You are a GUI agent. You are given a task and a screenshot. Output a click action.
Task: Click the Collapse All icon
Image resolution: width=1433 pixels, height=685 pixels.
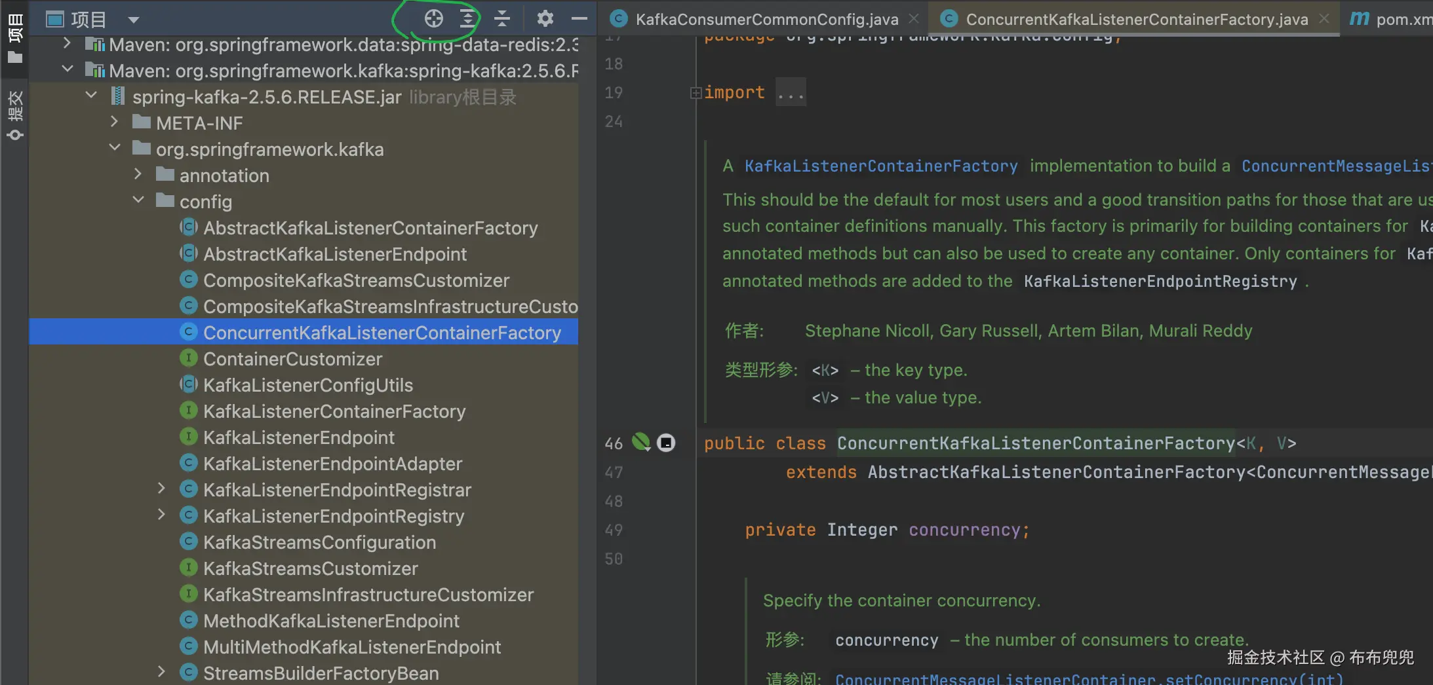tap(502, 19)
